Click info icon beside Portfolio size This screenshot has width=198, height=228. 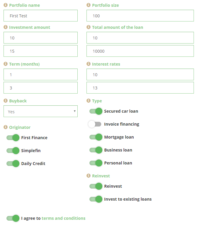(x=88, y=5)
